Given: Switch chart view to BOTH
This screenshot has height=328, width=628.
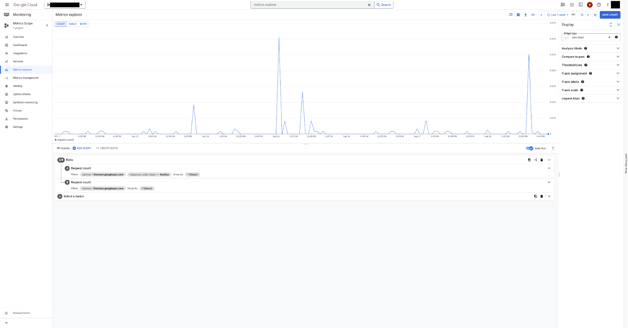Looking at the screenshot, I should coord(83,24).
